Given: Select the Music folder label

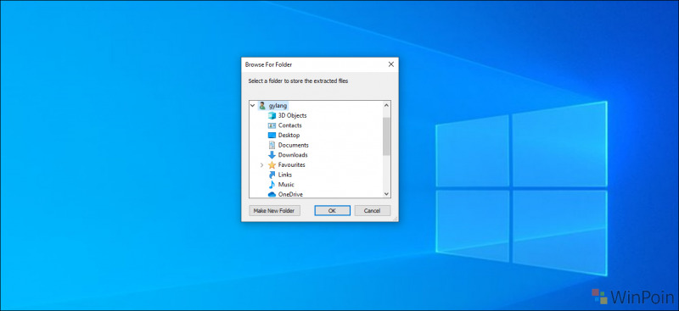Looking at the screenshot, I should [x=286, y=185].
